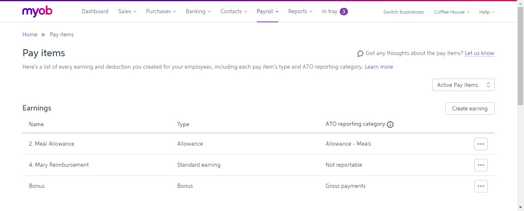
Task: Open the Coffee House business dropdown
Action: [x=451, y=12]
